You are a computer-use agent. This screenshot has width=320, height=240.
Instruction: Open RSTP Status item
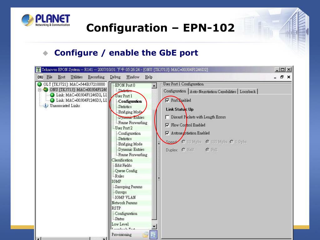point(119,219)
